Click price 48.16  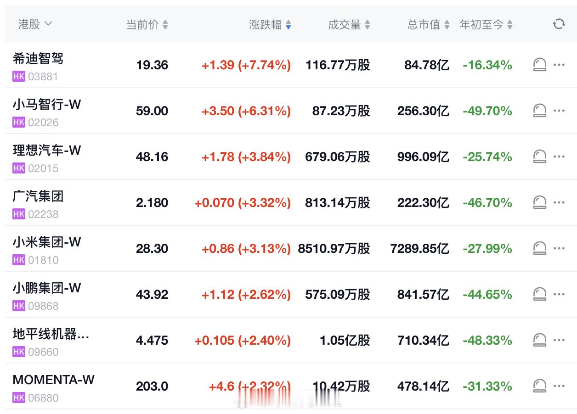152,157
